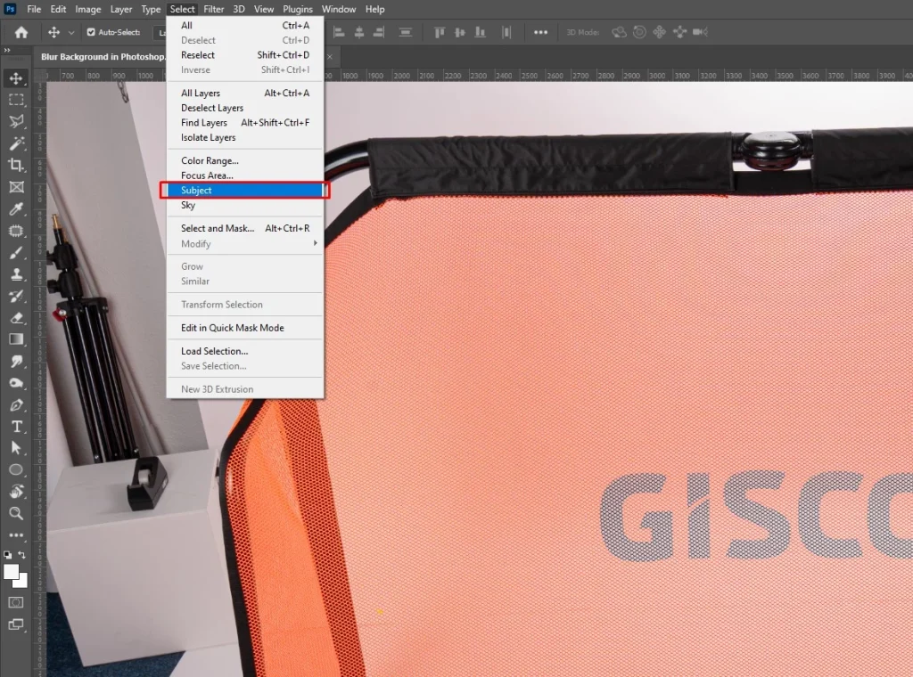Select the Pen tool
The height and width of the screenshot is (677, 913).
click(16, 404)
